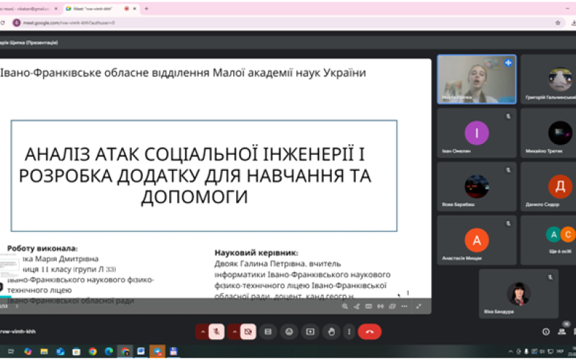Click the 'Марія Щипка (Презентація)' label

[x=29, y=42]
